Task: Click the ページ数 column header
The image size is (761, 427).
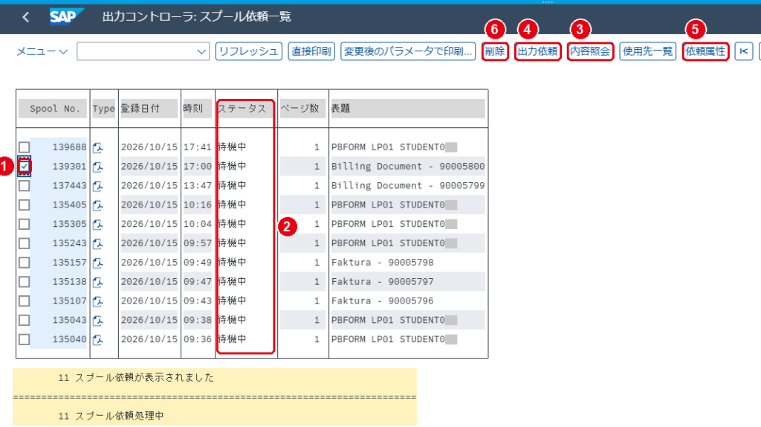Action: pos(303,109)
